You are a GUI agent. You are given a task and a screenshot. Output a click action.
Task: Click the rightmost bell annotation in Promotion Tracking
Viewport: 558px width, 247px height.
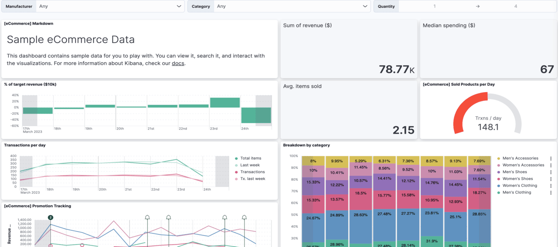244,217
